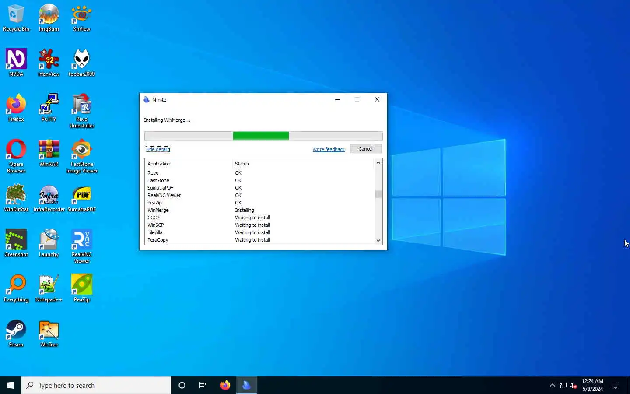Show hidden system tray icons

[553, 385]
